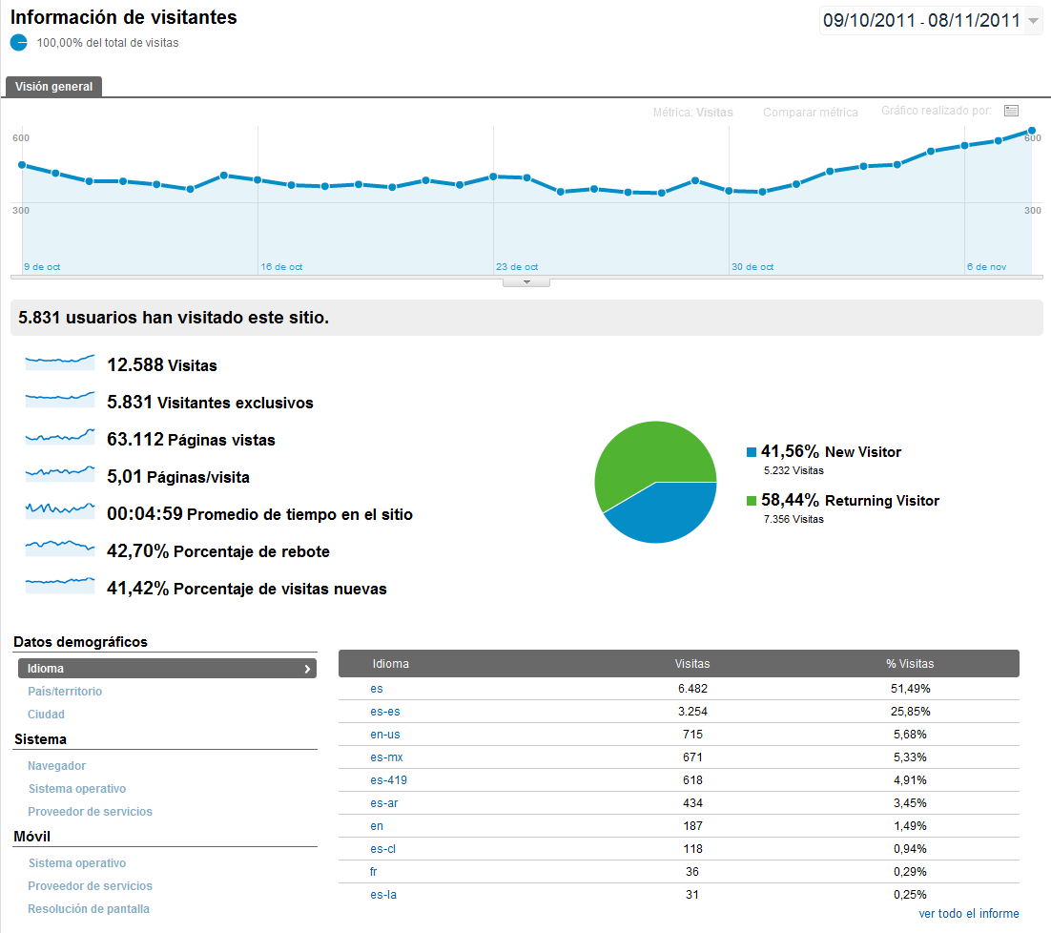Open Ciudad demographic report

46,714
